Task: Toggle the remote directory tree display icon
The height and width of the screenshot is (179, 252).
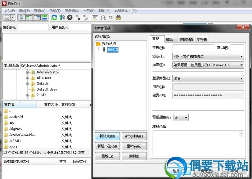Action: [37, 17]
